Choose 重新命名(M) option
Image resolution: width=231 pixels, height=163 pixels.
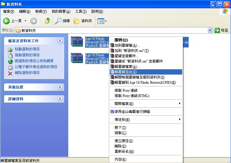pyautogui.click(x=146, y=152)
